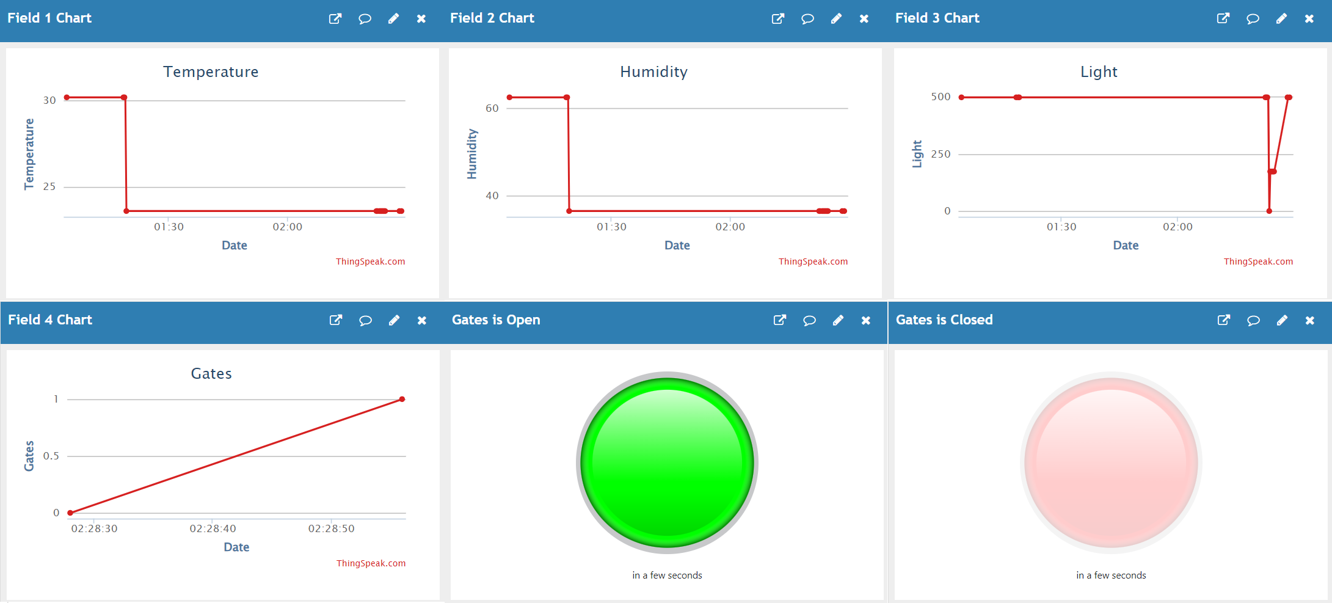Viewport: 1332px width, 603px height.
Task: Select first data point on Gates chart
Action: click(70, 513)
